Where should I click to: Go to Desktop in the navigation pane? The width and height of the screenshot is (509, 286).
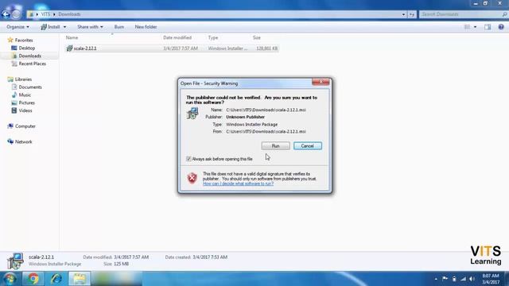point(26,48)
